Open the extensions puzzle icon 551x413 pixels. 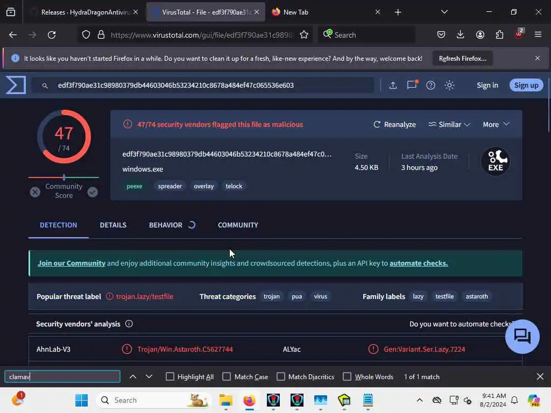point(499,35)
